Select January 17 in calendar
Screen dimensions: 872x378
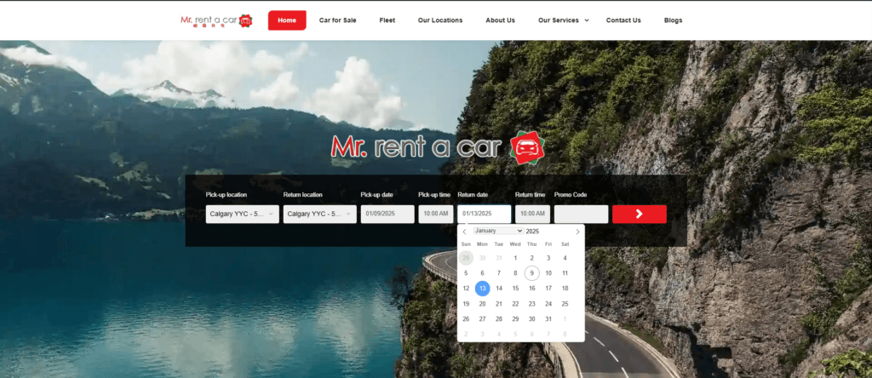coord(548,289)
